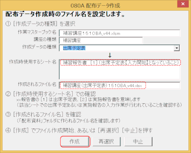
Task: Click the note about 「配布資料」フォルダ
Action: coord(69,120)
